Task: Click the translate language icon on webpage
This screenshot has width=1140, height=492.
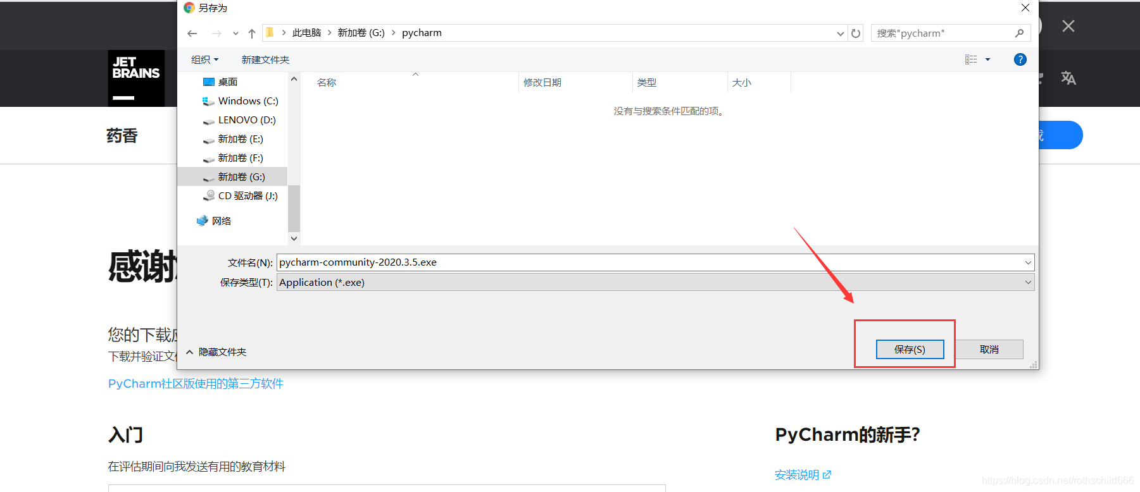Action: [1068, 78]
